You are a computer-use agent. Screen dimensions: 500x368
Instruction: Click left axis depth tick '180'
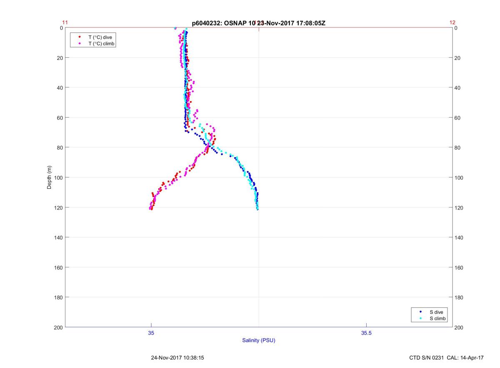pos(59,297)
